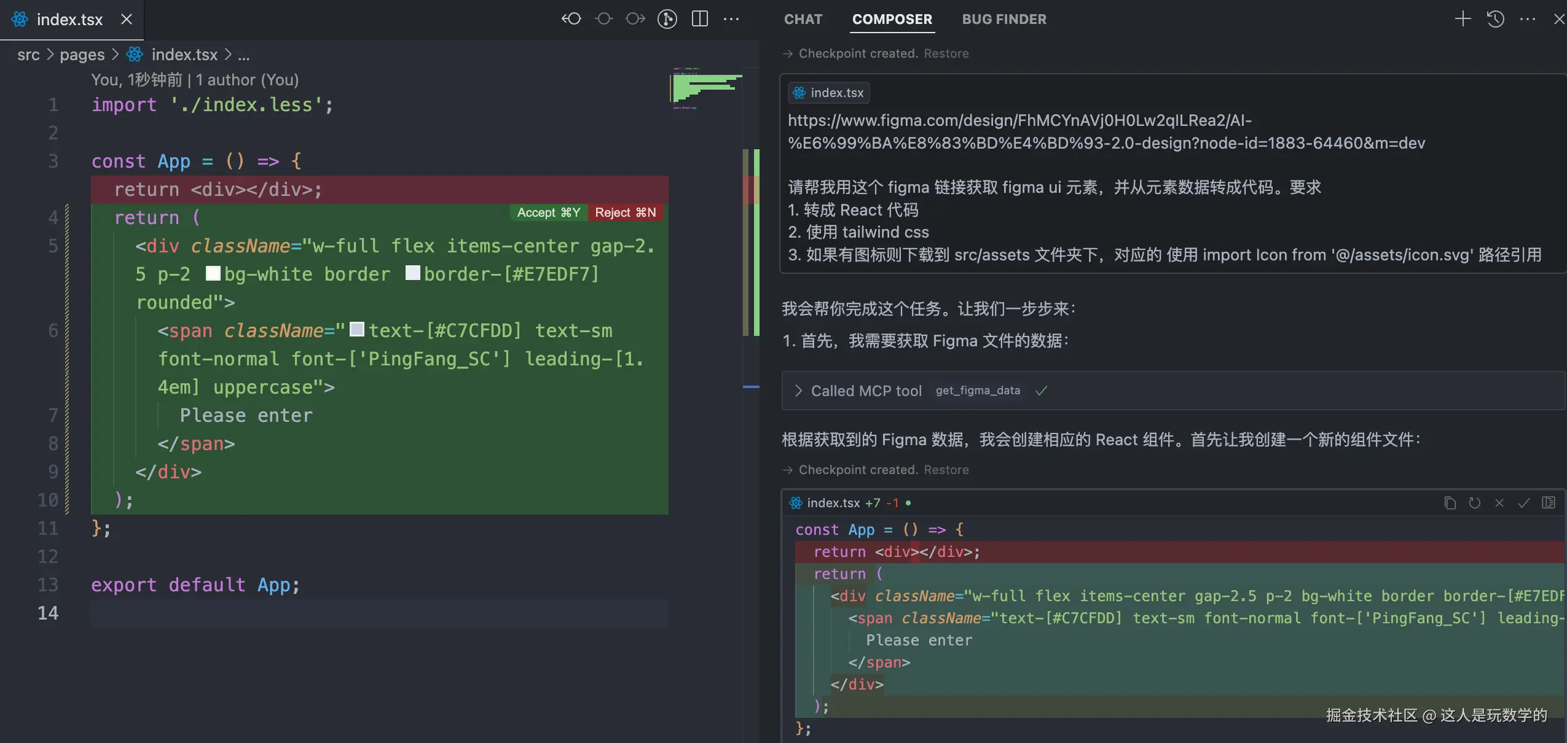The image size is (1567, 743).
Task: Click the bg-white color swatch in the editor
Action: point(213,273)
